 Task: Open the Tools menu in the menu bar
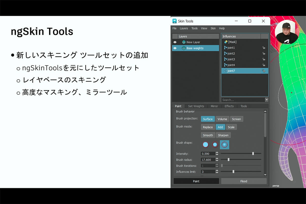click(x=194, y=28)
